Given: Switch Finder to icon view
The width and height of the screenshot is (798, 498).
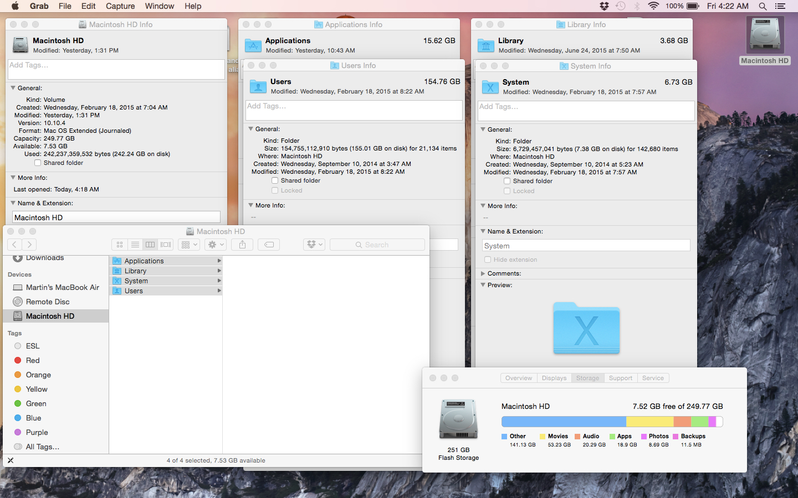Looking at the screenshot, I should point(120,245).
